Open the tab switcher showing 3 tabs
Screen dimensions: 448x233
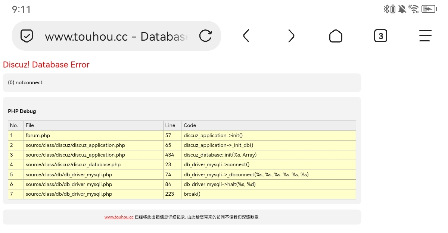380,36
